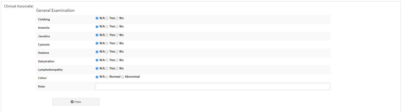Select N/A for Anaemia

(x=97, y=27)
